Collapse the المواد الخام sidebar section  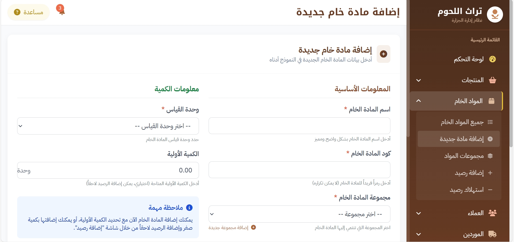(419, 101)
